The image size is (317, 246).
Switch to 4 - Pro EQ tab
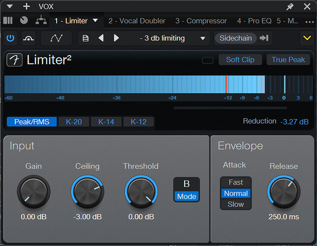254,21
